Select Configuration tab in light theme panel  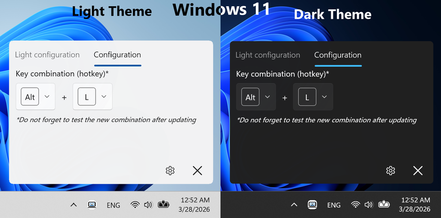pyautogui.click(x=118, y=55)
